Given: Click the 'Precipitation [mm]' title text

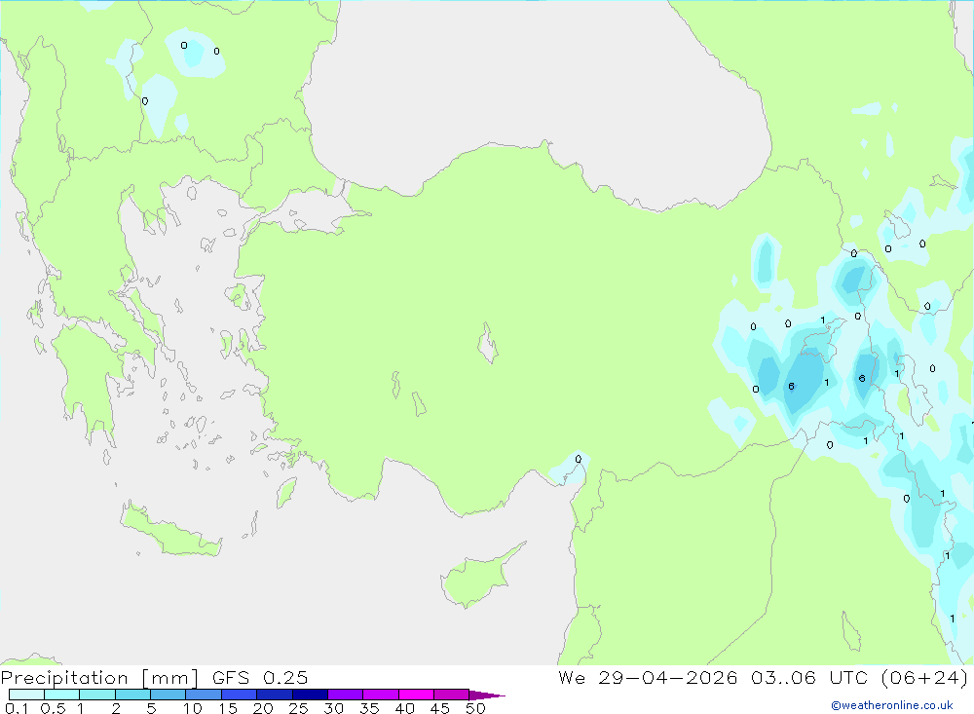Looking at the screenshot, I should (x=99, y=678).
